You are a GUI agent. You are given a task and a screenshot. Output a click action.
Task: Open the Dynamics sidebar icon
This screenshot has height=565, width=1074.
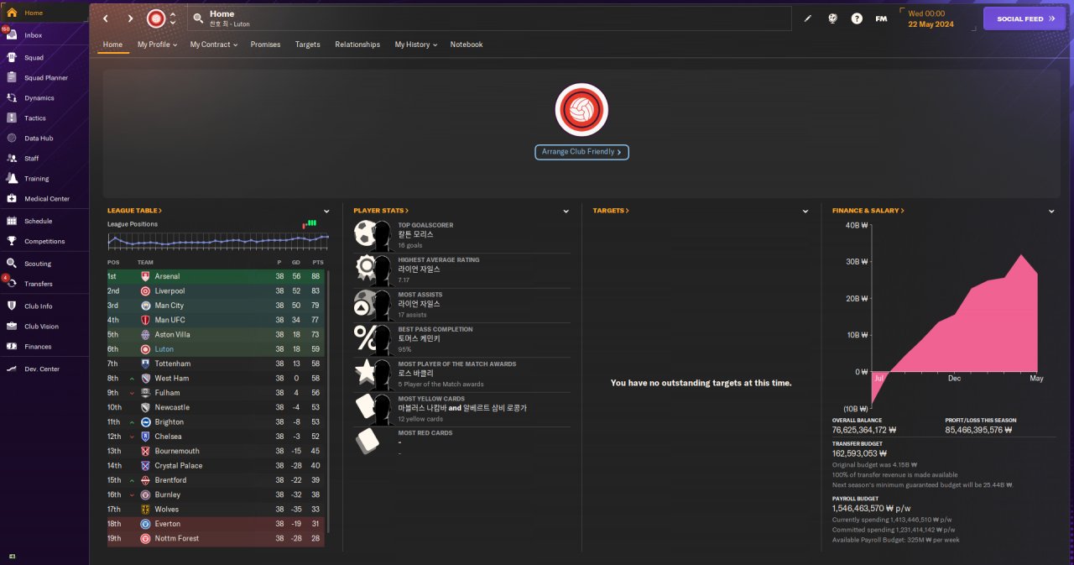pyautogui.click(x=12, y=98)
